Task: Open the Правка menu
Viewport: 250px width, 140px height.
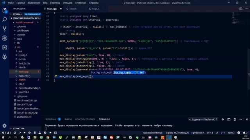Action: [21, 3]
